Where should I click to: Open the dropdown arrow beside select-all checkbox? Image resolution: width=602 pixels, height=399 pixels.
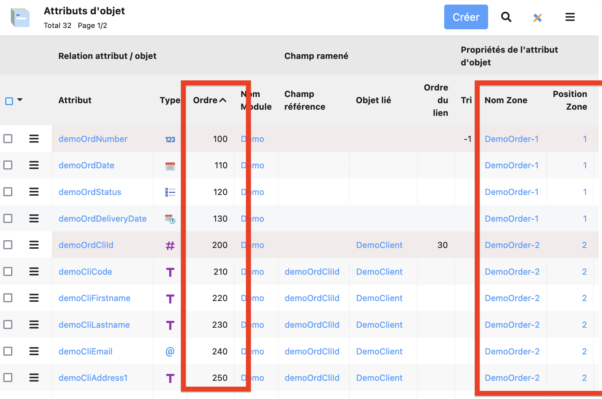pos(20,100)
